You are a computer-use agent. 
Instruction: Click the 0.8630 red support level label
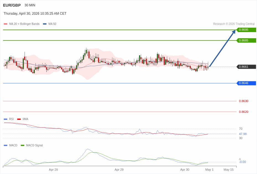coord(243,101)
